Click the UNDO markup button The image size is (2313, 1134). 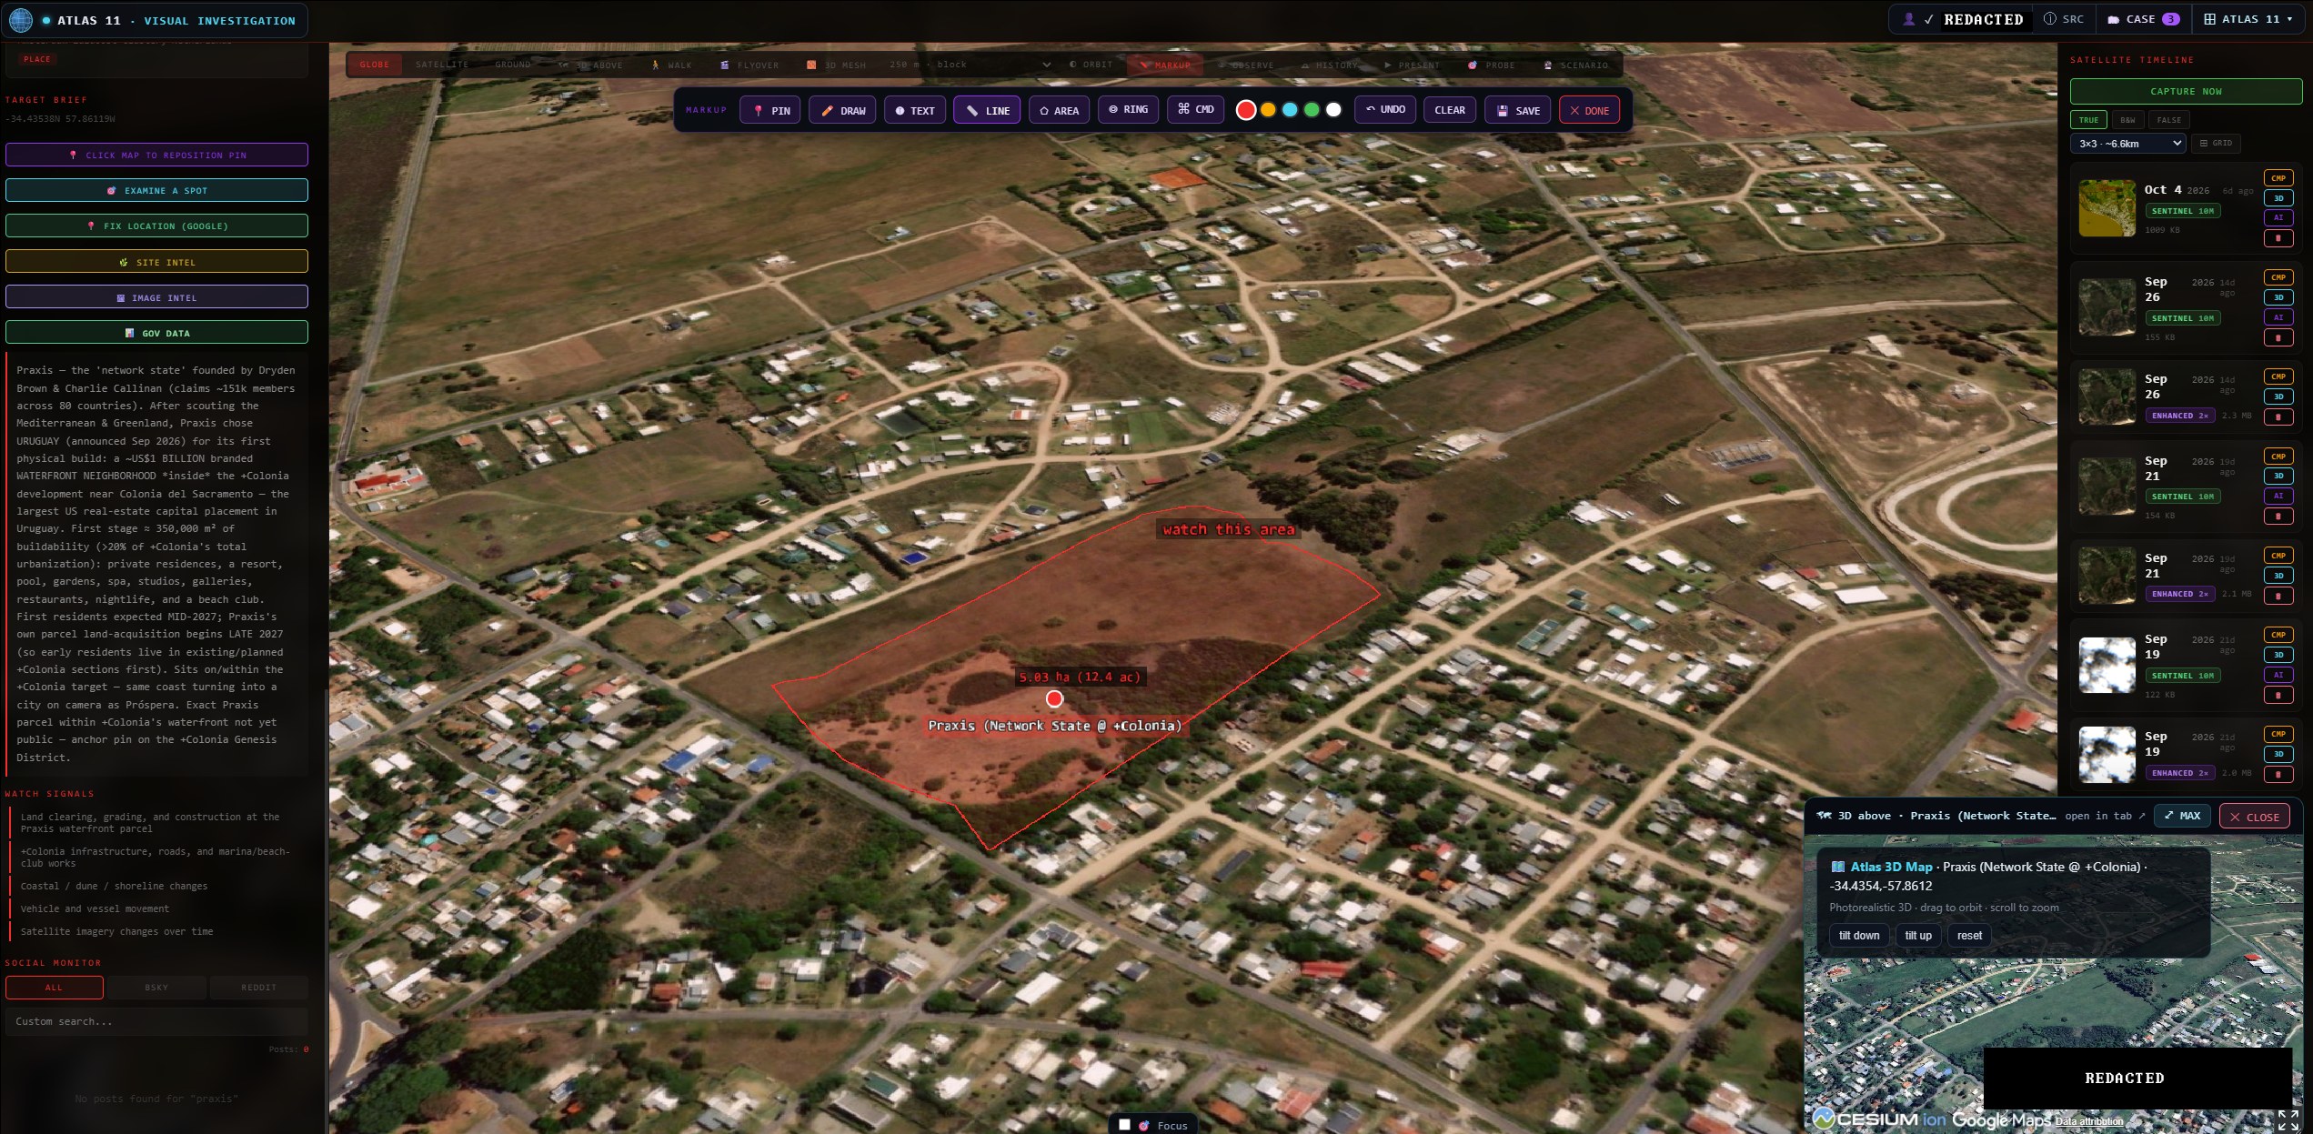[1385, 110]
